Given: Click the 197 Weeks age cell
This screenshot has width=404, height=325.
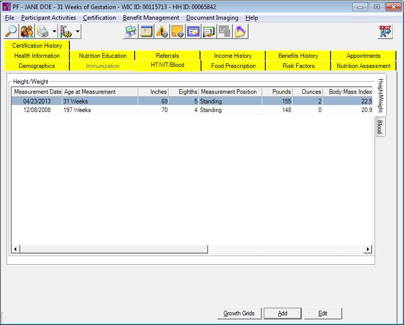Looking at the screenshot, I should pyautogui.click(x=100, y=110).
